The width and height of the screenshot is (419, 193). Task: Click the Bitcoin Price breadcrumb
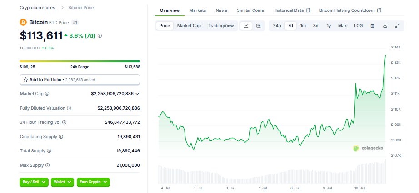(81, 7)
